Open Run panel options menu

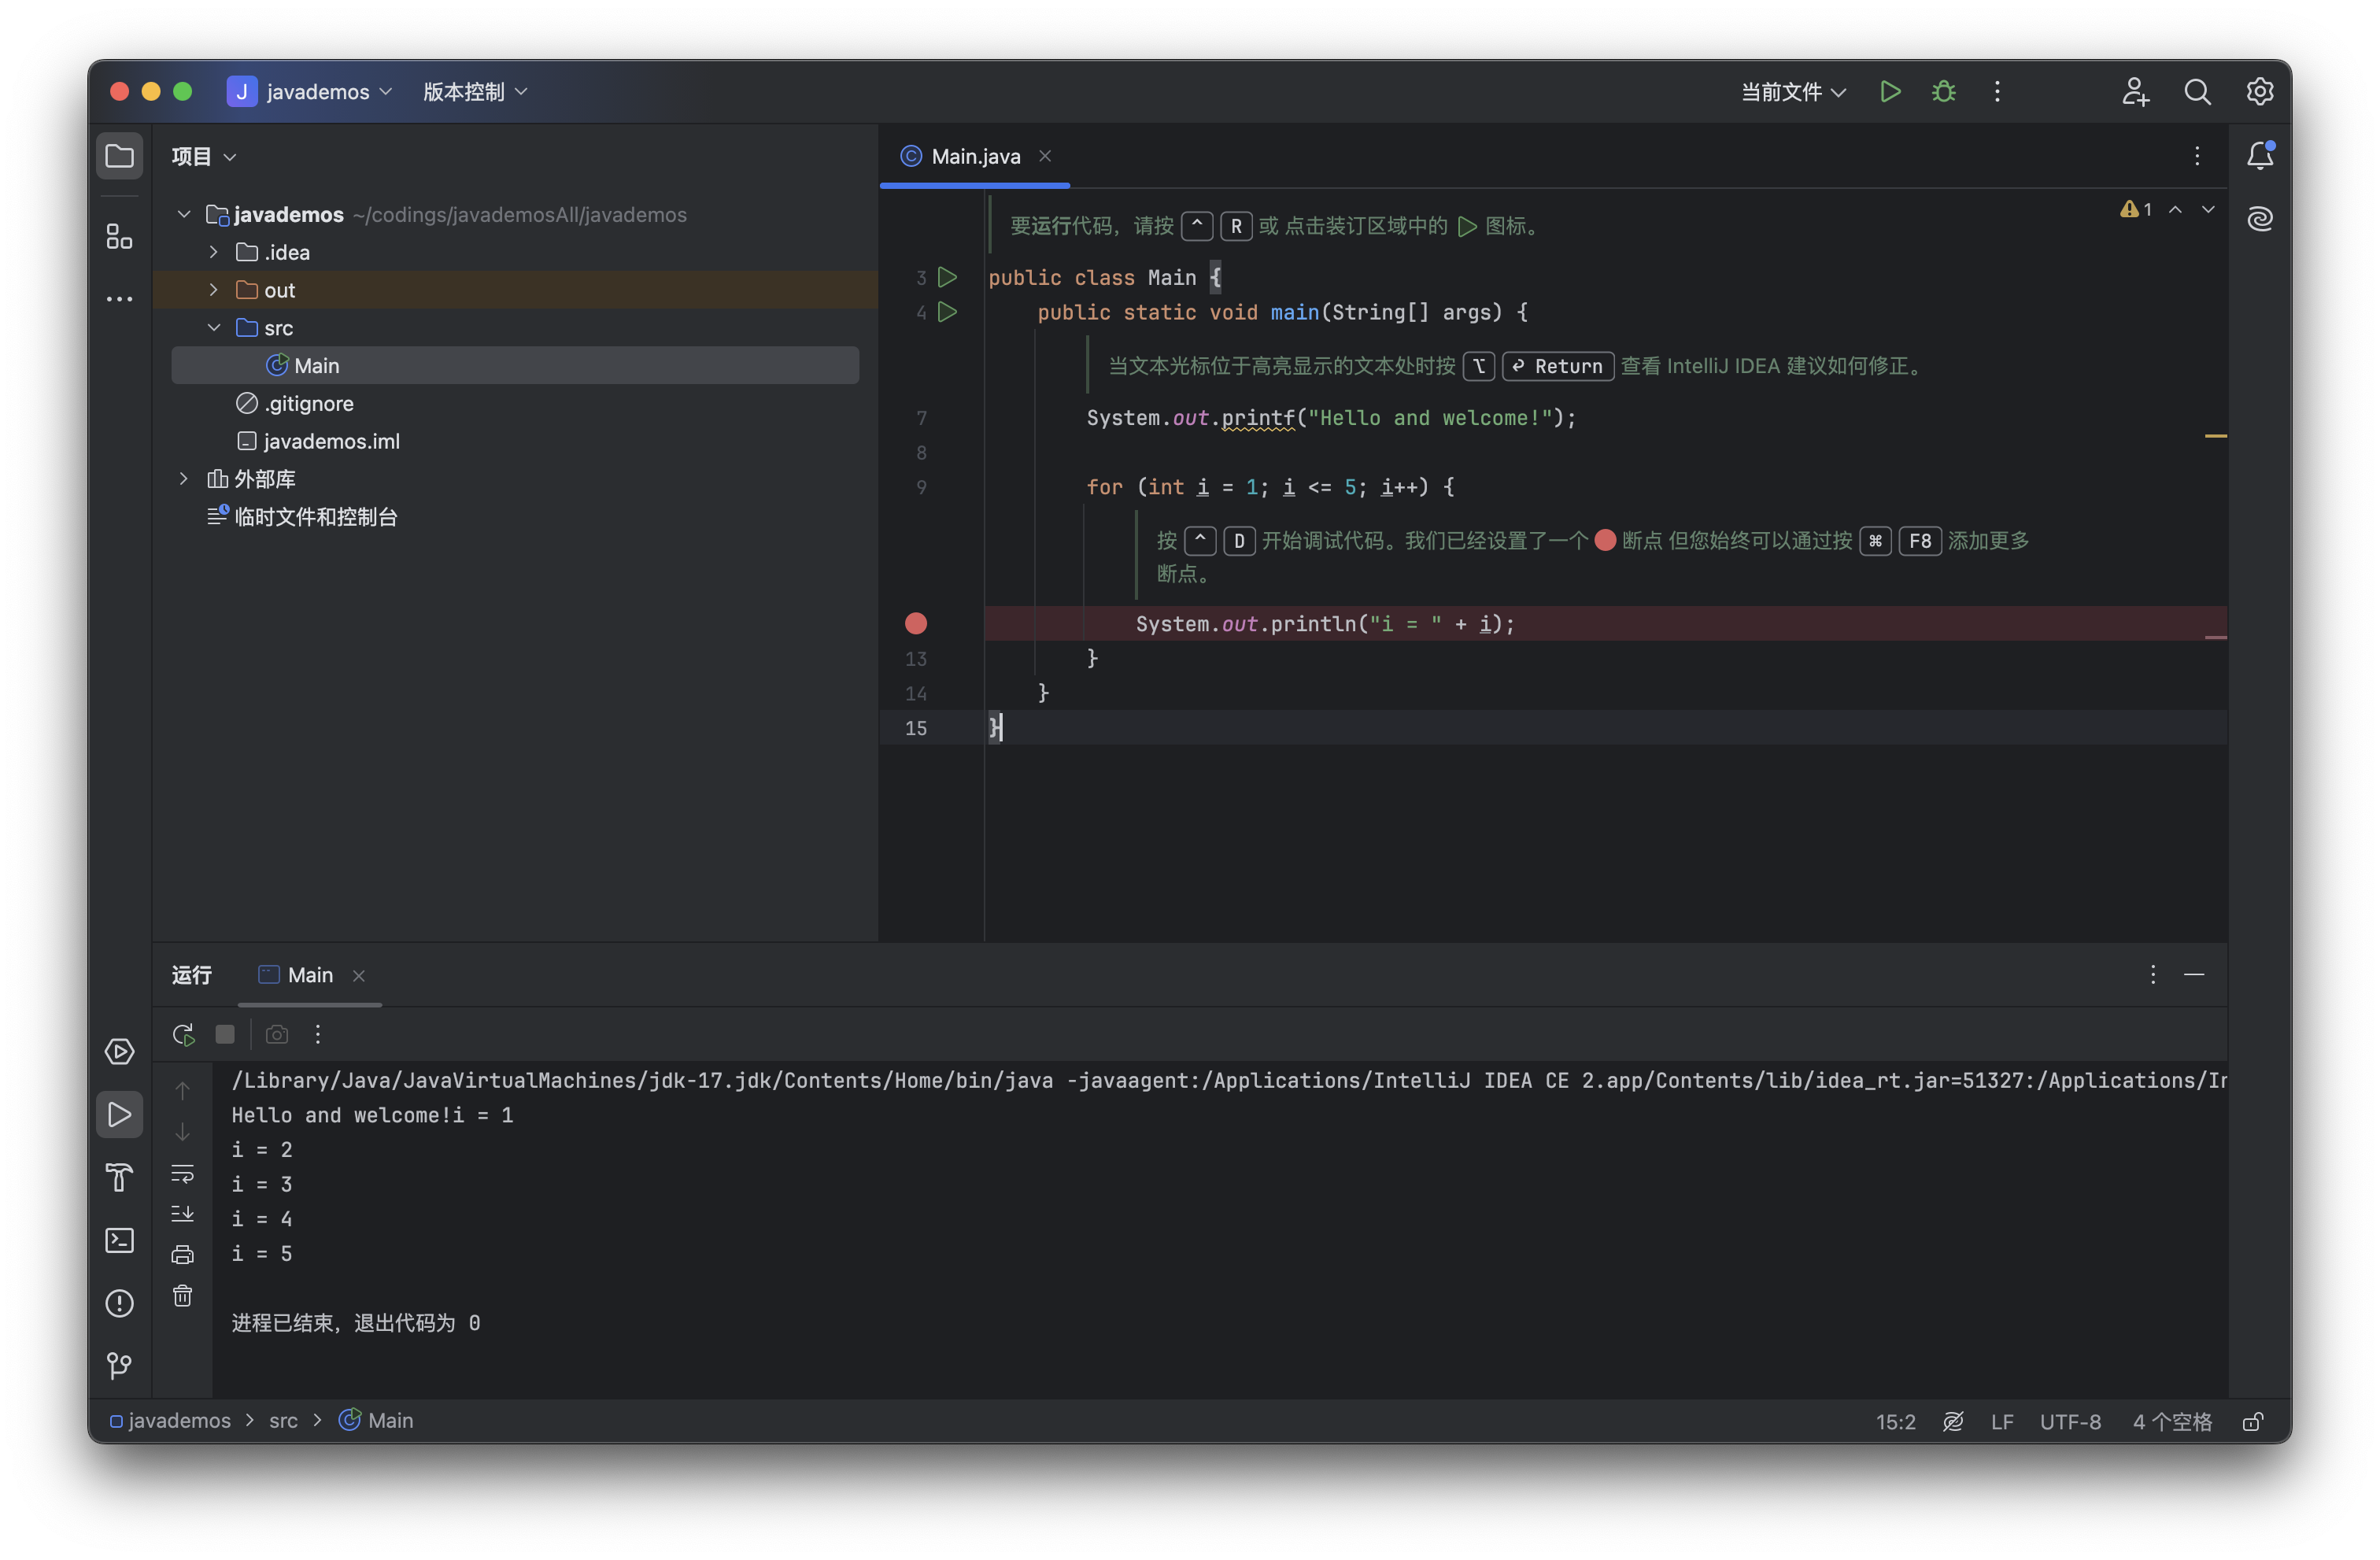pos(2152,974)
